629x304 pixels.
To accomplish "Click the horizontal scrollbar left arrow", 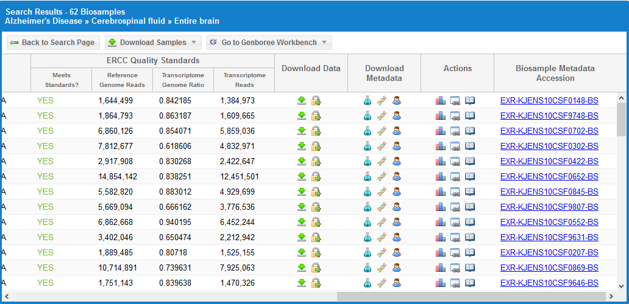I will click(6, 296).
